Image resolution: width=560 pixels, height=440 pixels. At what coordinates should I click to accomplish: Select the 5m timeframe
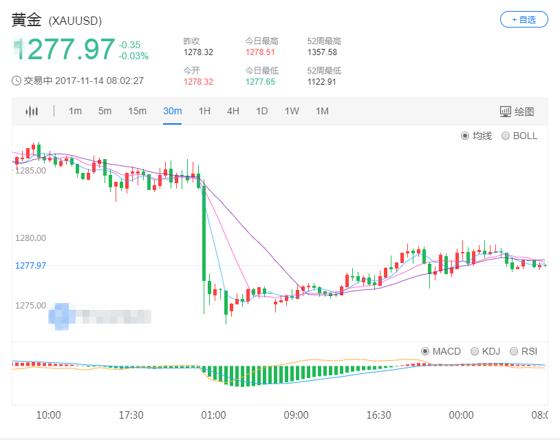[x=105, y=111]
